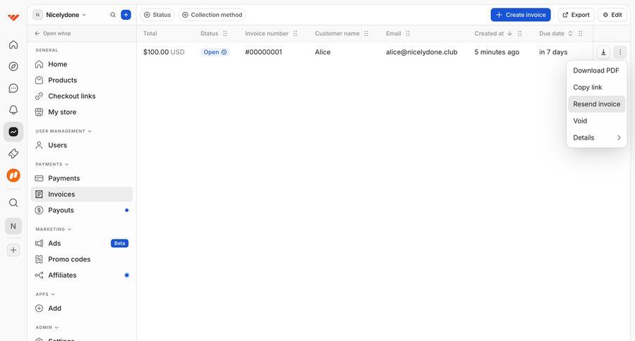
Task: Click the Create invoice button
Action: [x=520, y=15]
